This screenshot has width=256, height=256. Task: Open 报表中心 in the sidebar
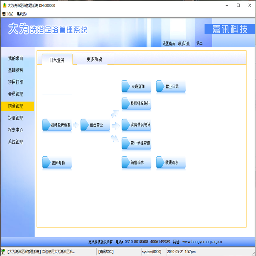click(x=16, y=130)
